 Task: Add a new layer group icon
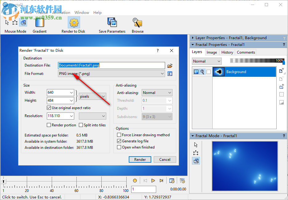pyautogui.click(x=282, y=87)
